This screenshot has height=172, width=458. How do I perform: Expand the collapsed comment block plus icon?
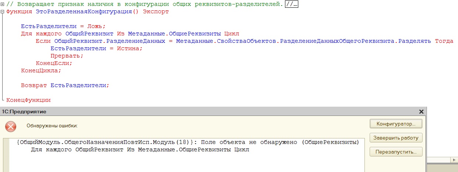point(3,4)
